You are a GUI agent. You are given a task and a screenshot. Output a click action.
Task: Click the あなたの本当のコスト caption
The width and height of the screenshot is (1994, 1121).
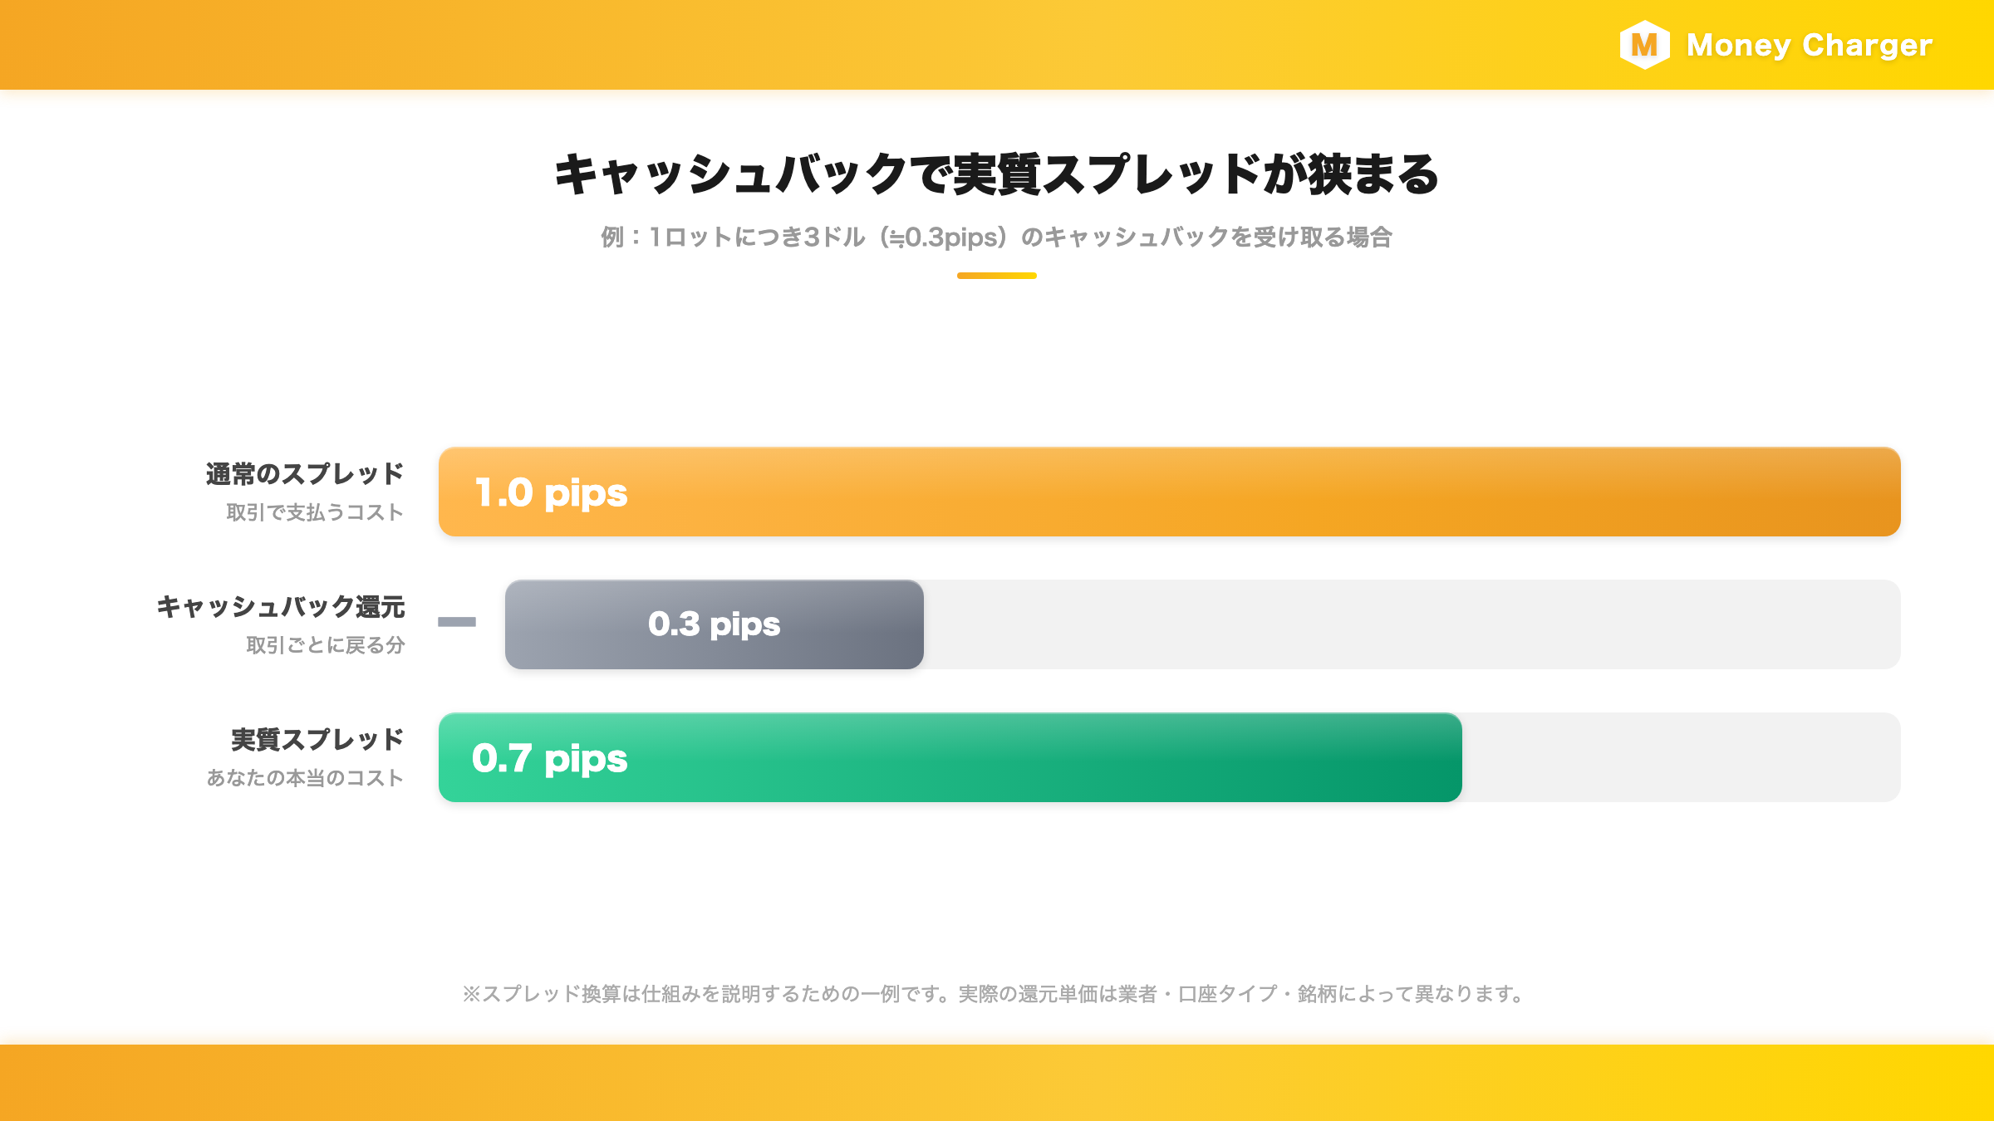[305, 778]
